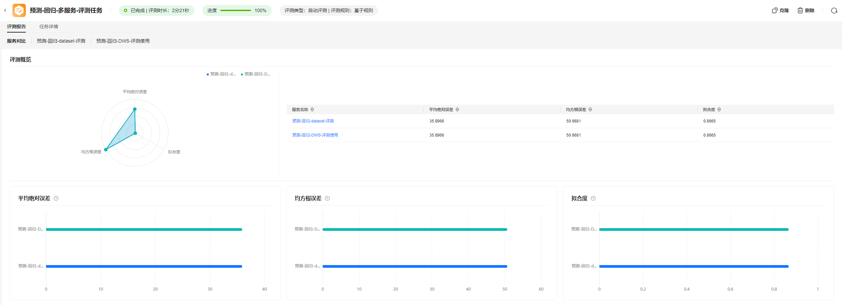Open the 预测-回归-DWS-评测使用 sub-tab

[x=123, y=41]
